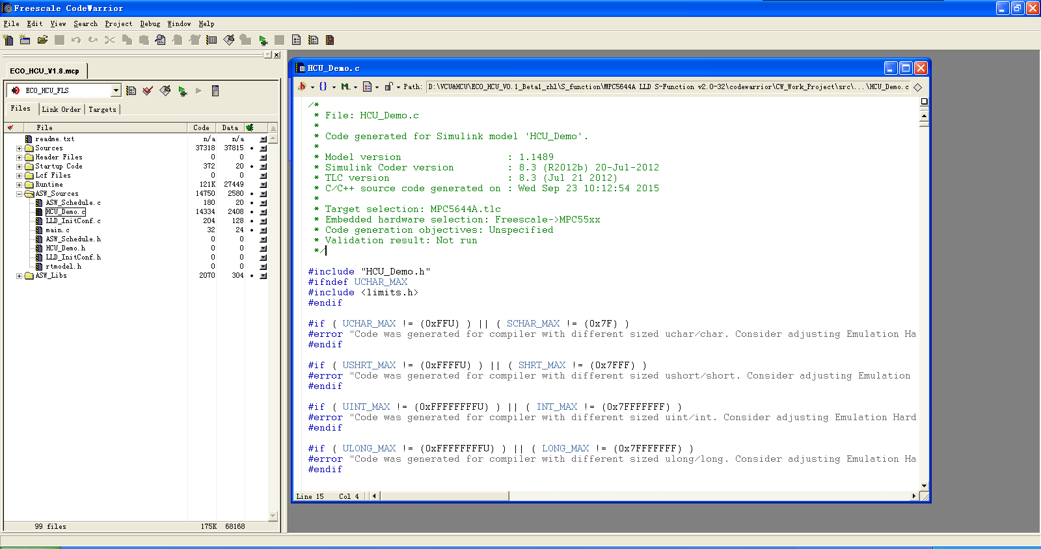Click the lock file icon in editor toolbar

(388, 87)
